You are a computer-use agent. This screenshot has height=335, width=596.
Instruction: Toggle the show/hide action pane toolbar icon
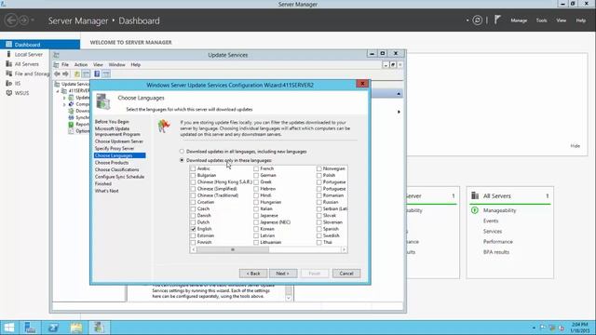(x=106, y=74)
